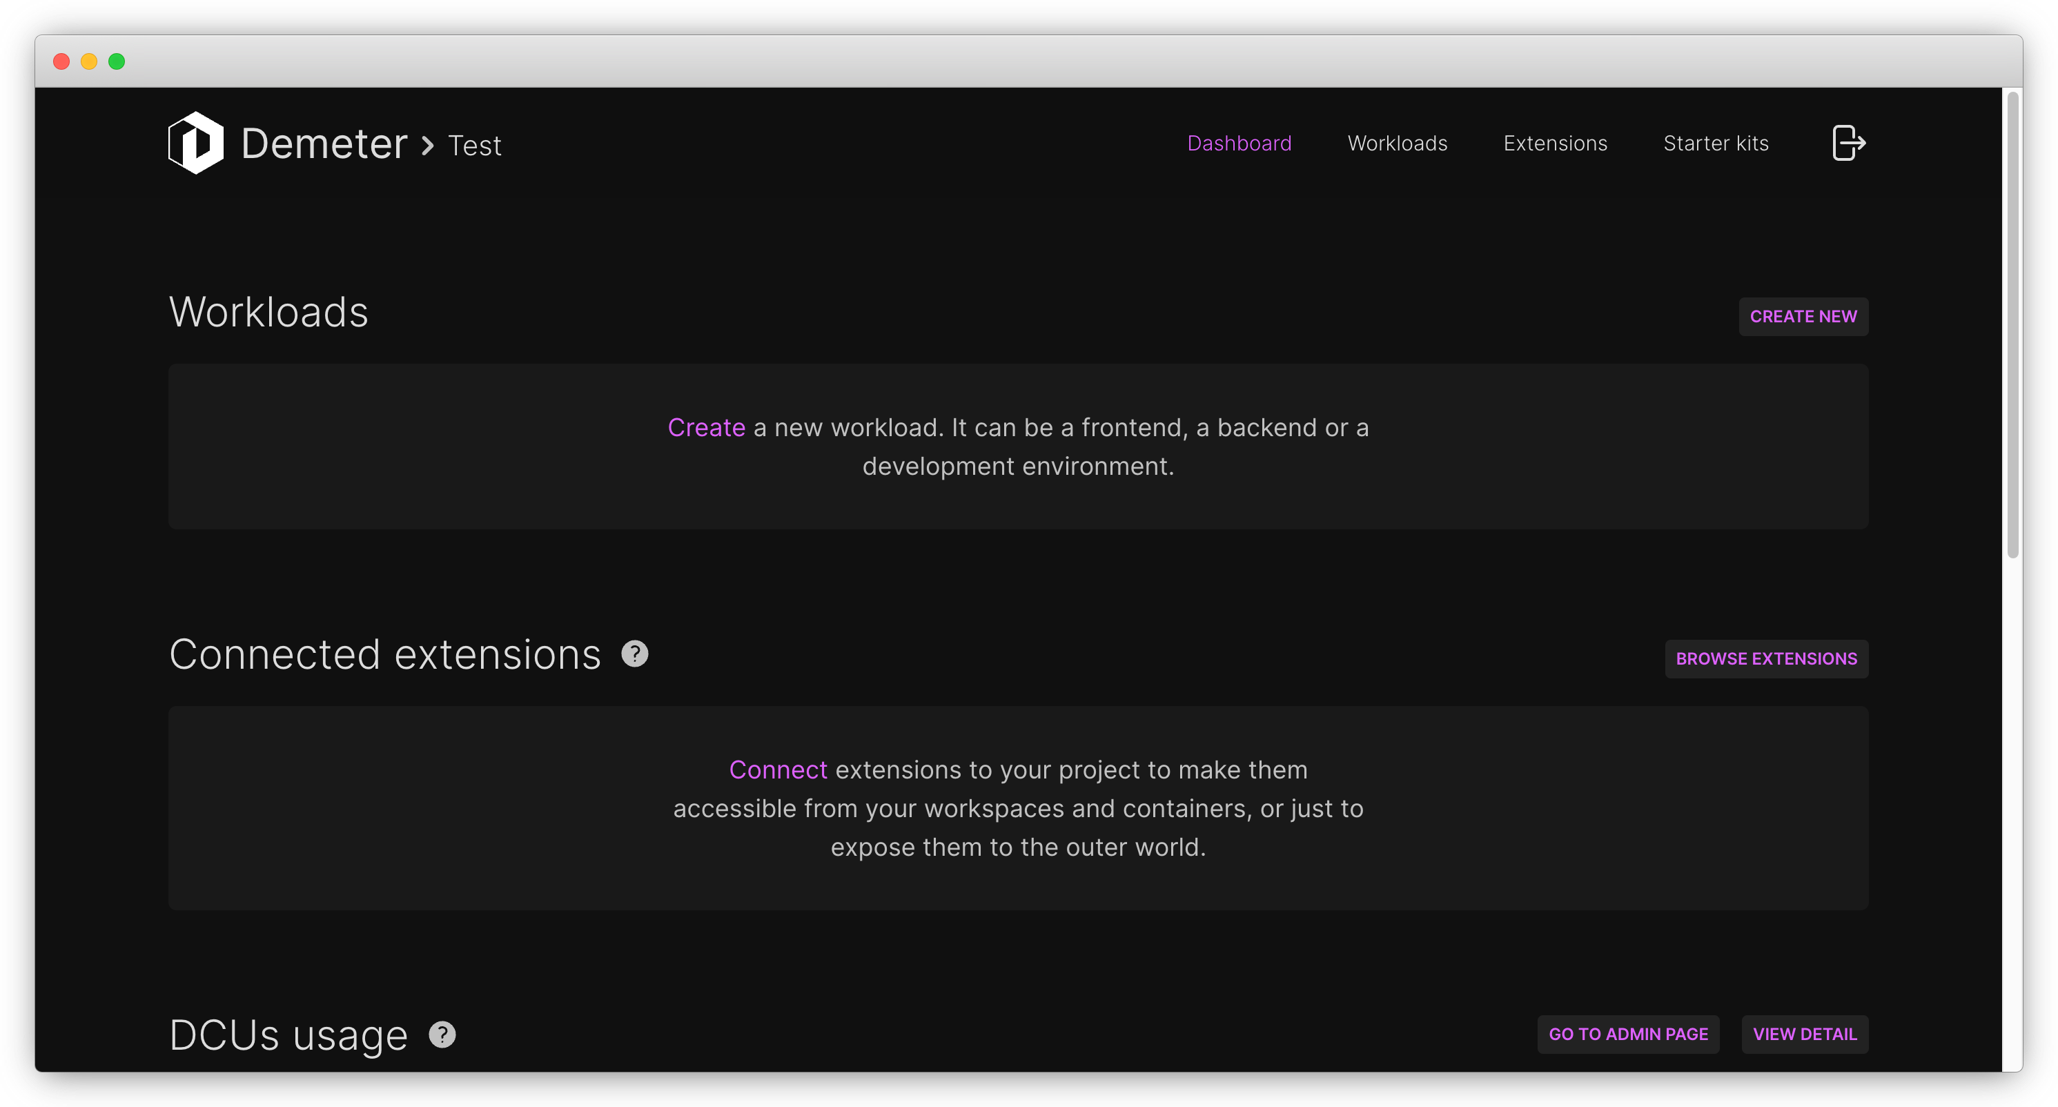This screenshot has height=1107, width=2058.
Task: Click the CREATE NEW workload button
Action: [x=1803, y=316]
